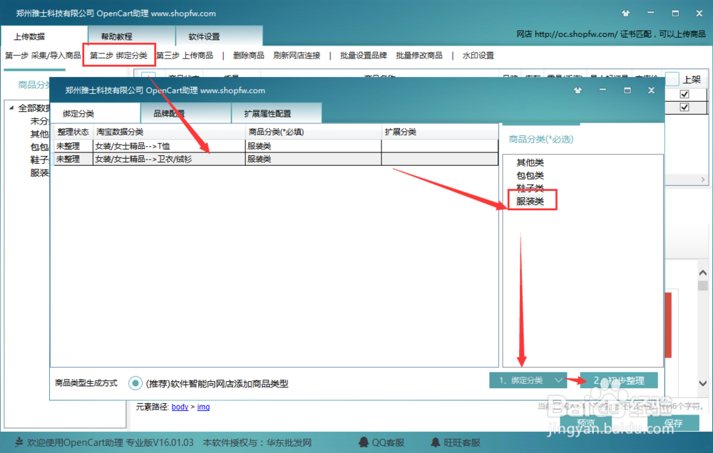Switch to 扩展属性配置 tab
This screenshot has height=453, width=713.
(x=277, y=113)
